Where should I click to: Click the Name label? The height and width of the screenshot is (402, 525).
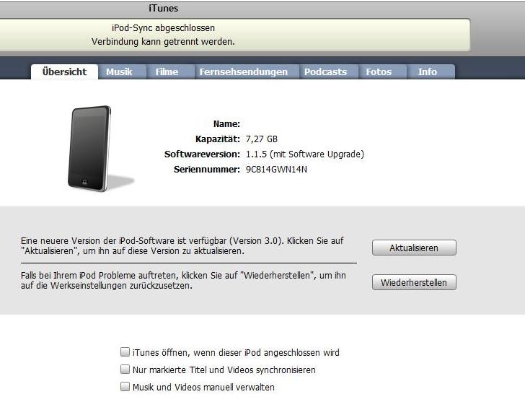[226, 124]
